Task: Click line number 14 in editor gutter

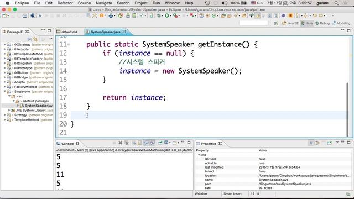Action: click(63, 71)
